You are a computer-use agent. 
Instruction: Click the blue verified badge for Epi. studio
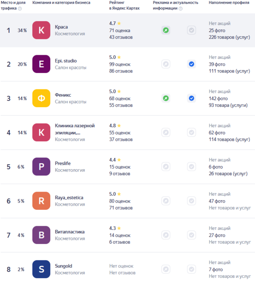[191, 64]
